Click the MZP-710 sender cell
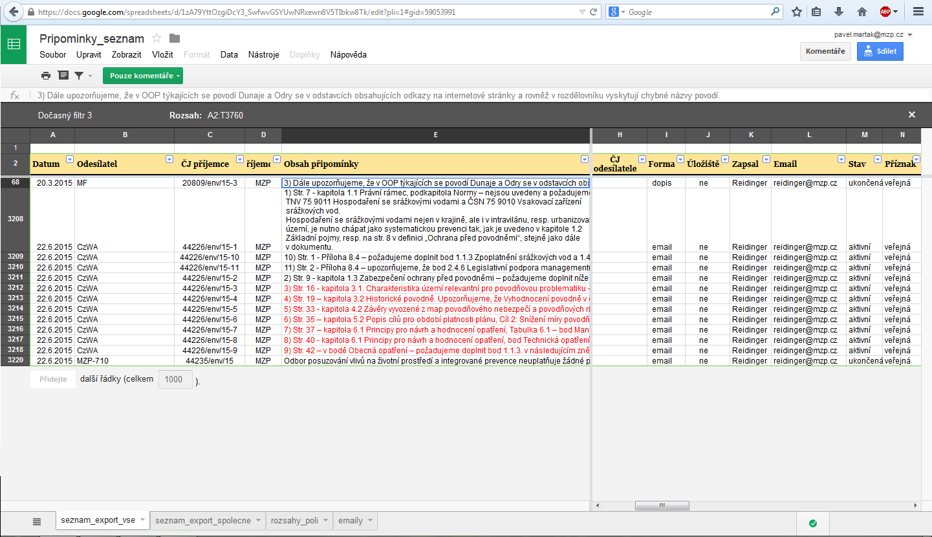Viewport: 932px width, 537px height. click(x=125, y=360)
